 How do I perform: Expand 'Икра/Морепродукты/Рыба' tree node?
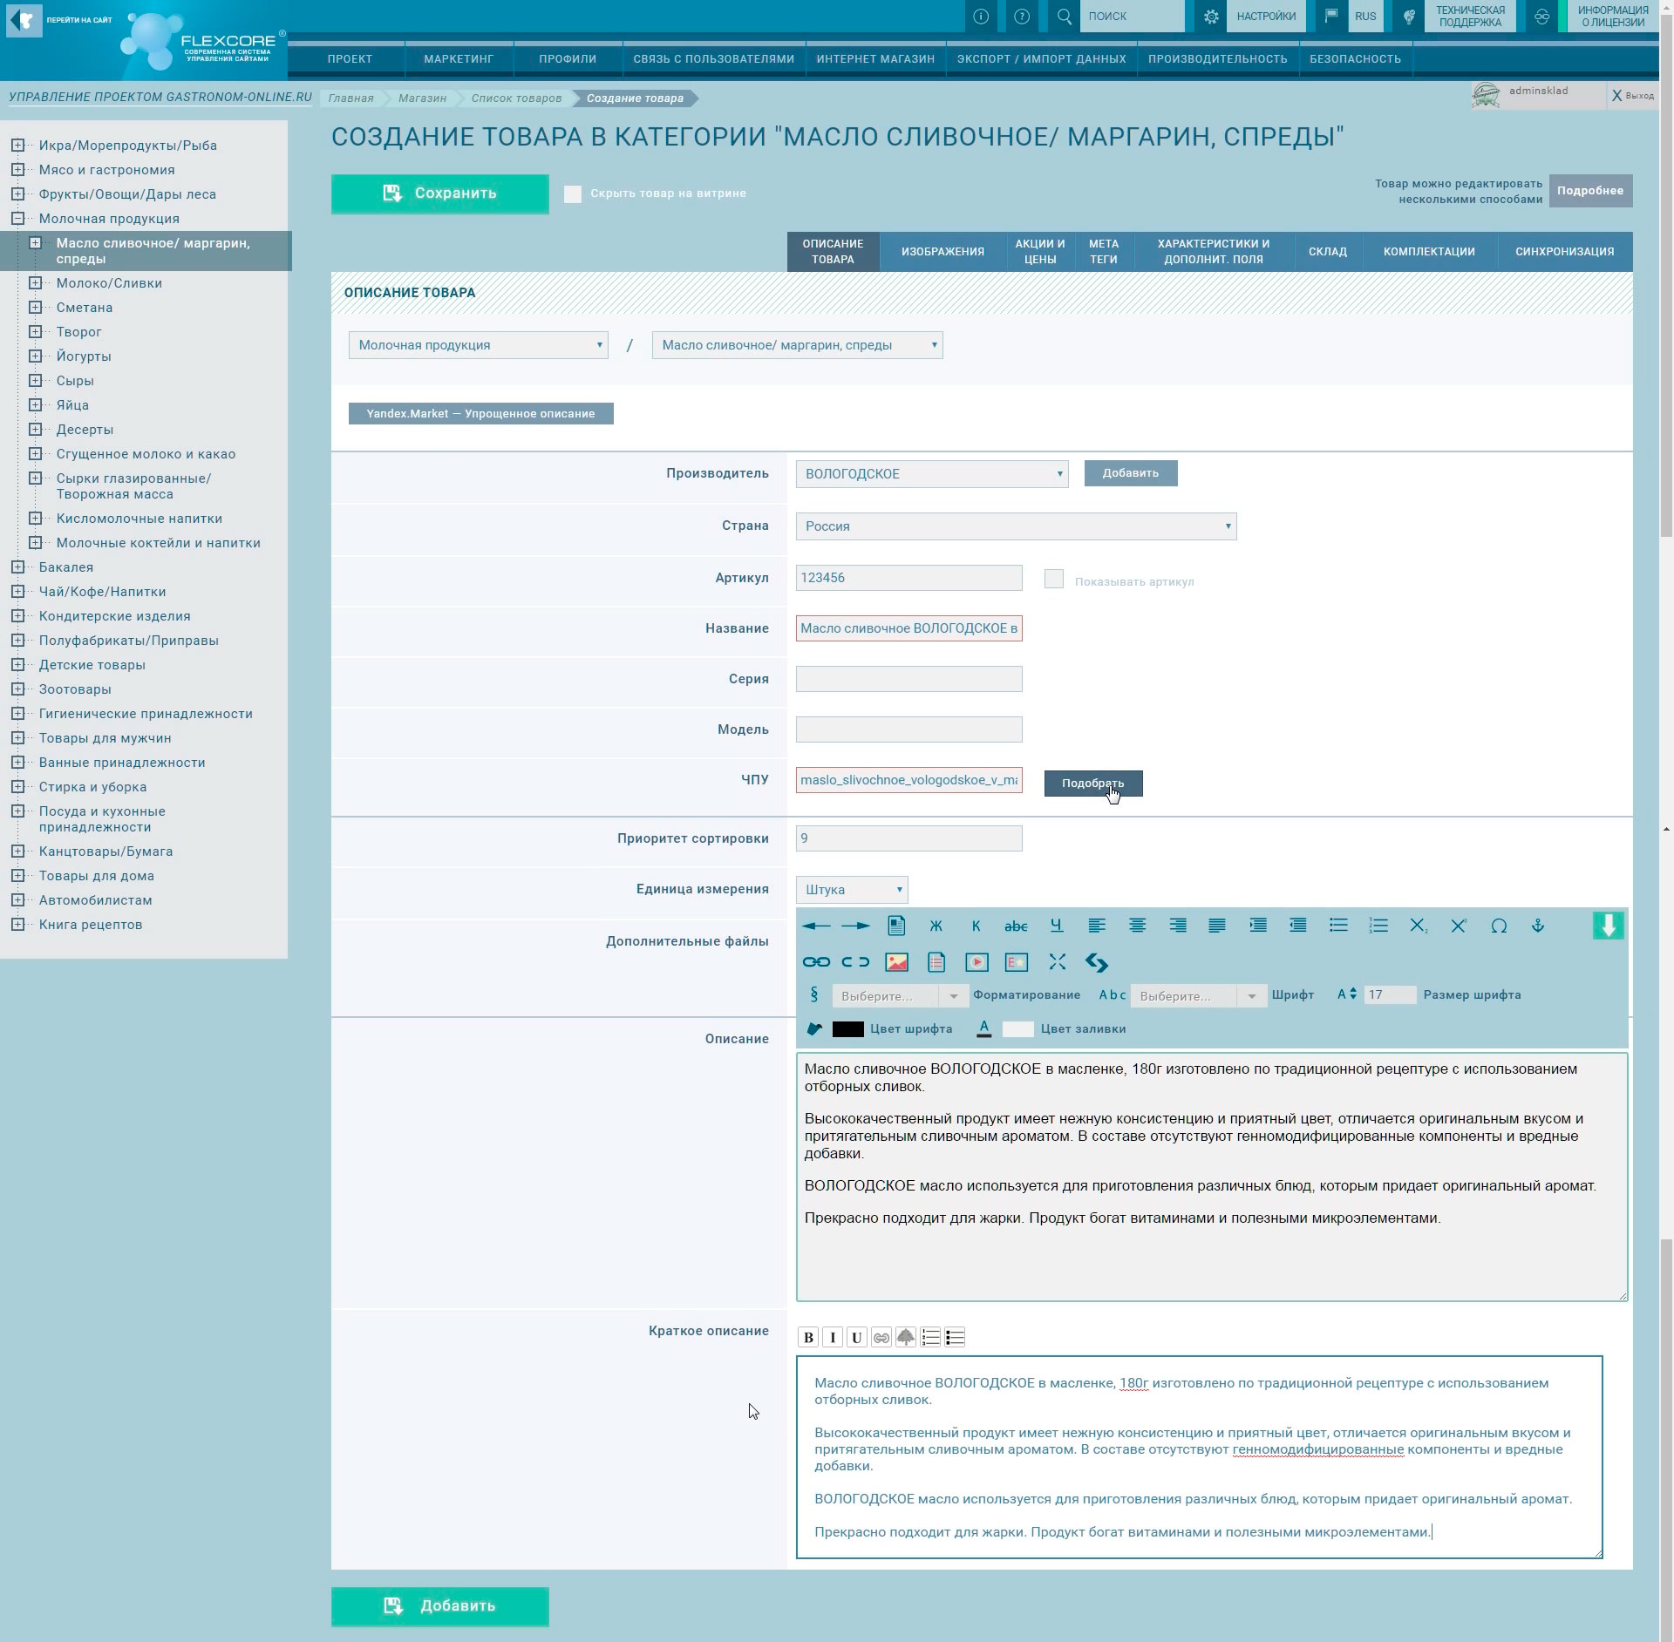tap(17, 146)
